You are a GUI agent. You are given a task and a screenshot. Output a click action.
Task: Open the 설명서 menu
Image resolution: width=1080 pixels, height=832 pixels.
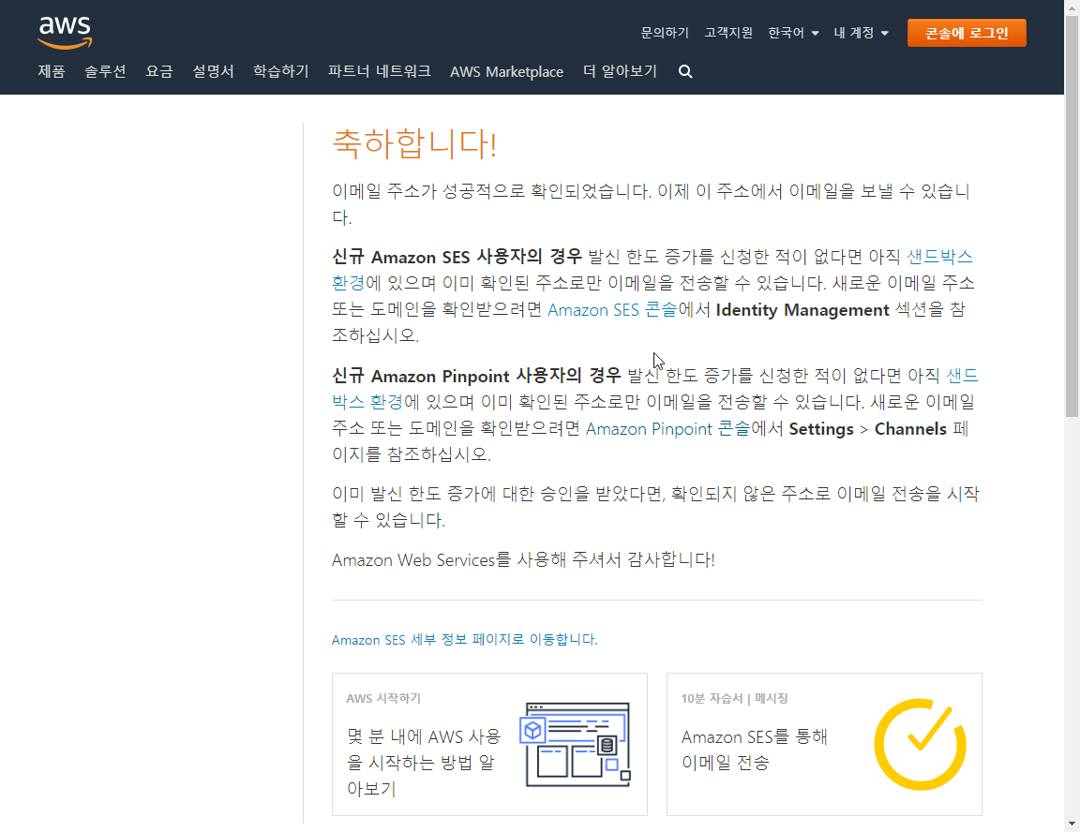[x=213, y=71]
